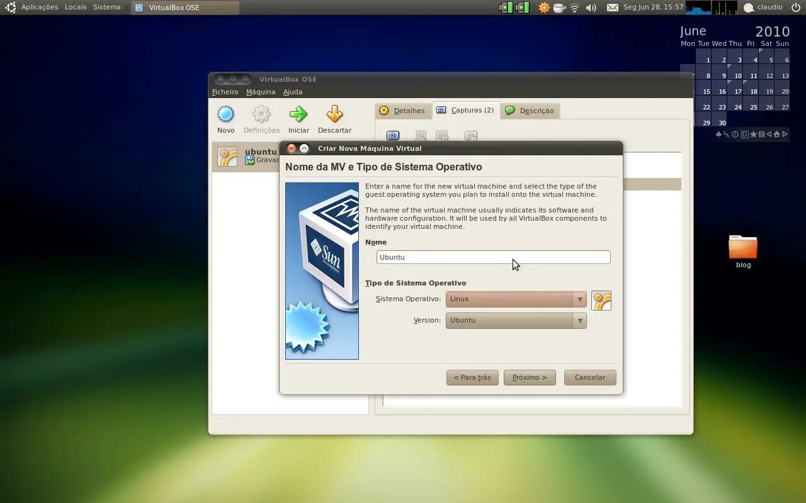Click the take snapshot camera icon

click(x=393, y=136)
